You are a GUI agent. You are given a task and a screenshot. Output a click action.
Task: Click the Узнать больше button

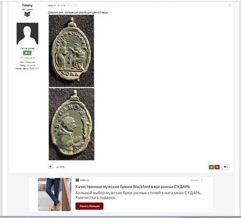tap(89, 206)
